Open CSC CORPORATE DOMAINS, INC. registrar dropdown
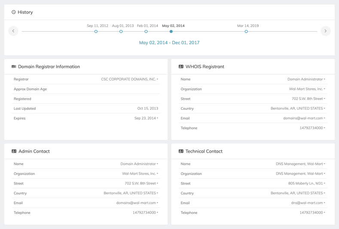339x229 pixels. pyautogui.click(x=130, y=79)
